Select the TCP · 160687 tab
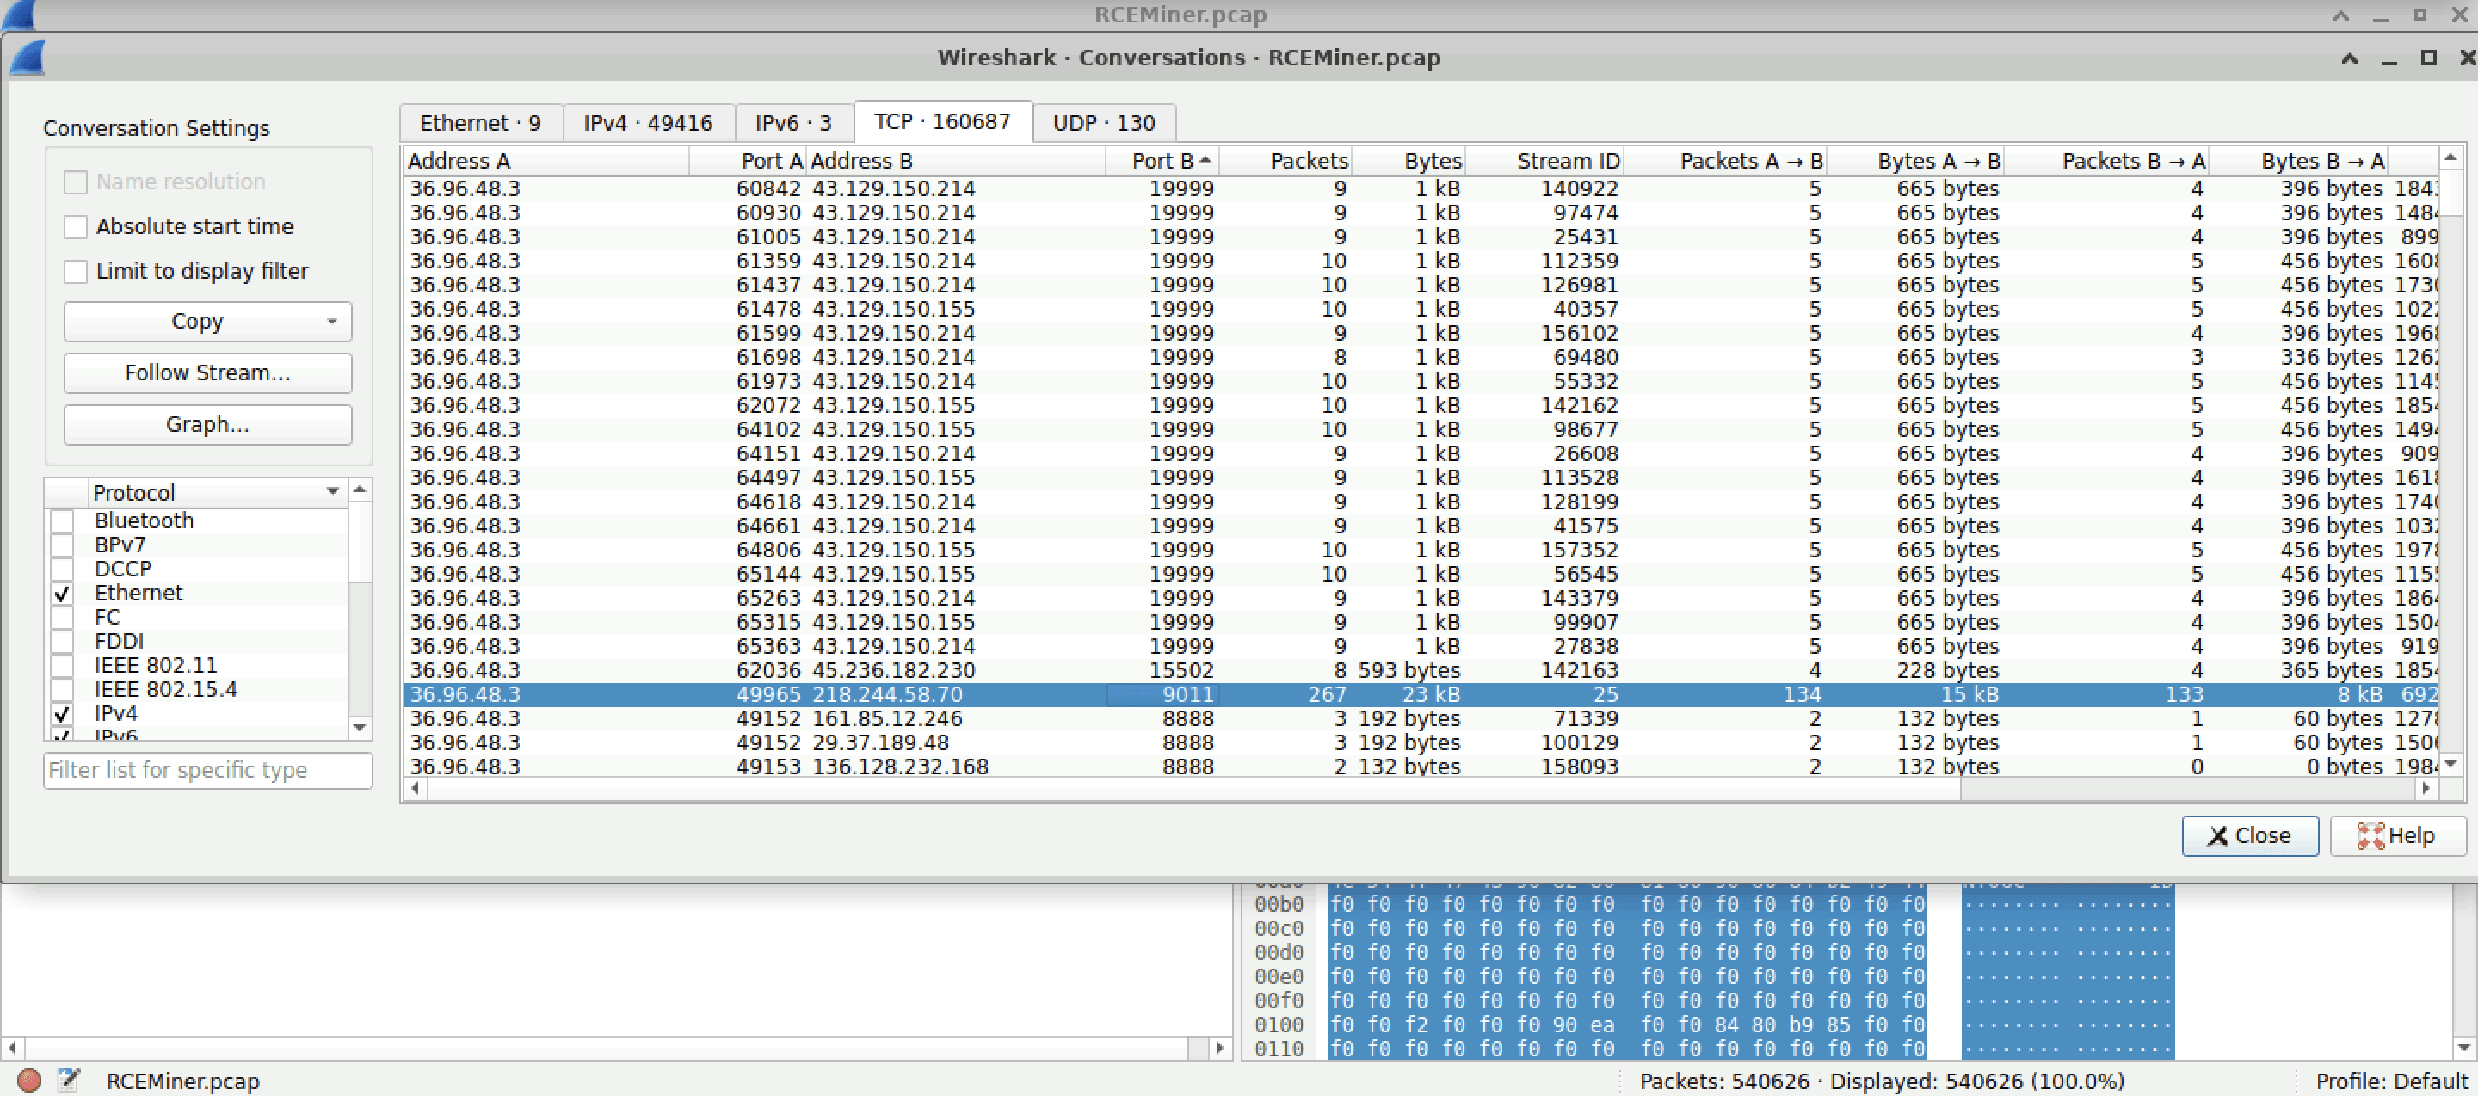2478x1096 pixels. [x=943, y=121]
